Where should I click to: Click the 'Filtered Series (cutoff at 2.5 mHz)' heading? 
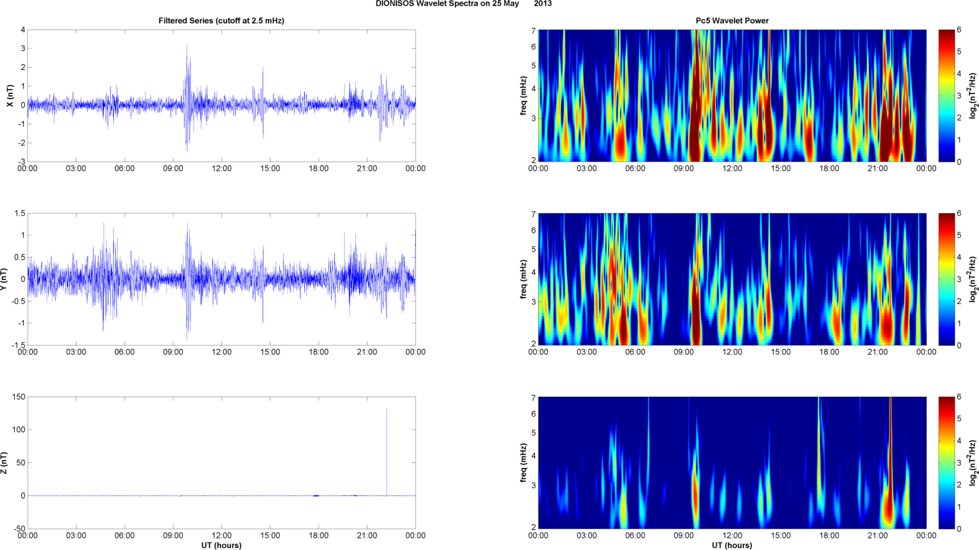click(x=221, y=21)
